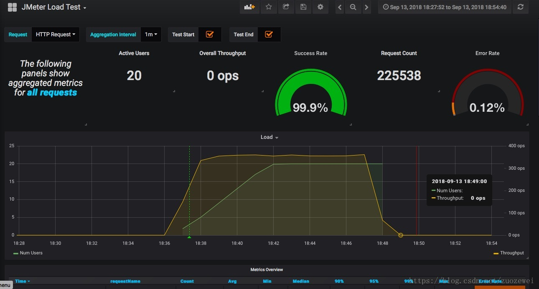
Task: Sort table by 95% column
Action: tap(374, 281)
